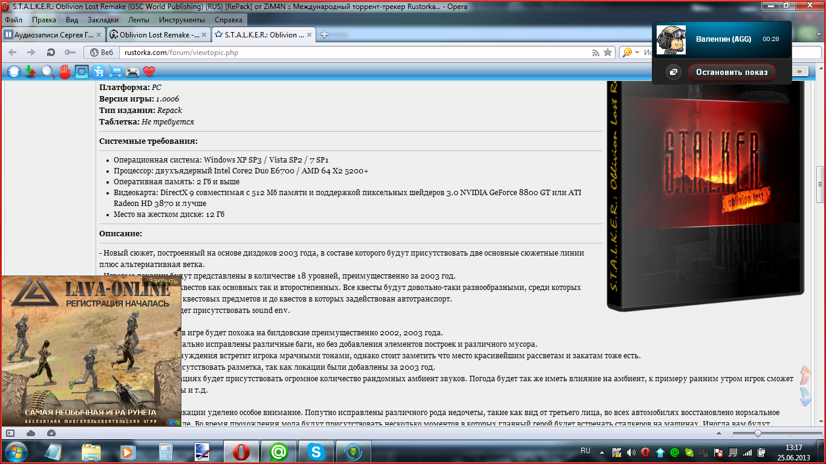Open the Закладки menu
The image size is (826, 464).
103,20
